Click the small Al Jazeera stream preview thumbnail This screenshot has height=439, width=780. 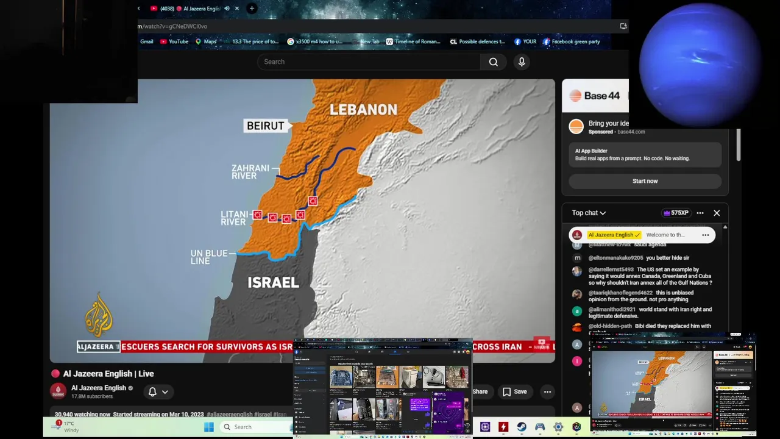coord(673,385)
